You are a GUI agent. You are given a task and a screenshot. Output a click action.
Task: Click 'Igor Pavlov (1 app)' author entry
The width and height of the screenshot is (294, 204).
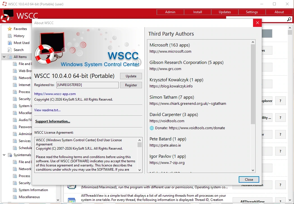(168, 156)
